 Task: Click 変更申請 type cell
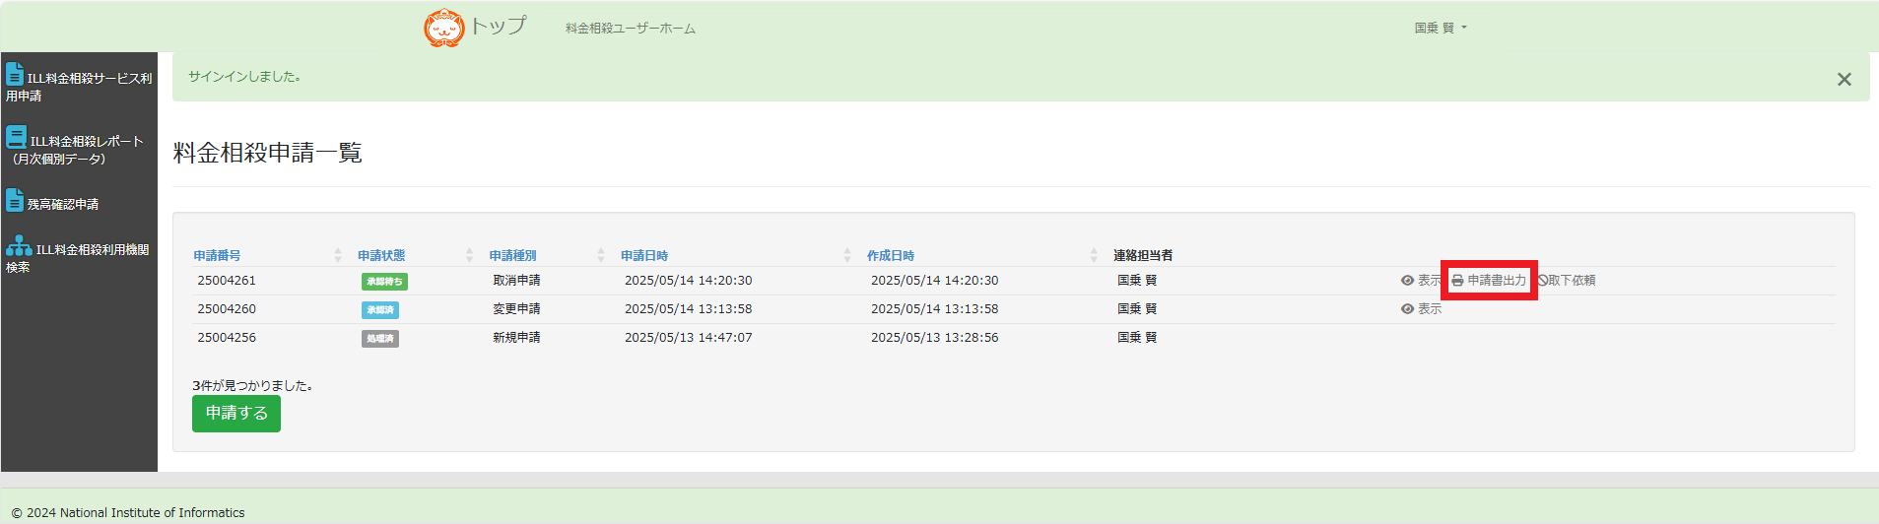pos(516,309)
